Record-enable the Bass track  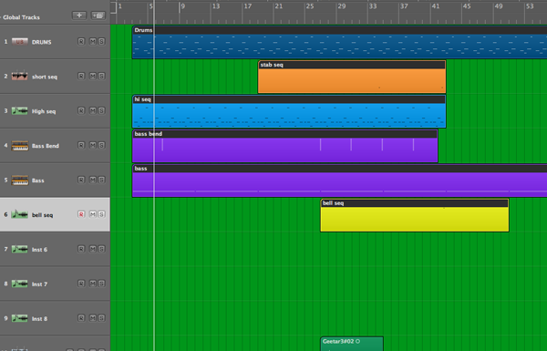point(81,180)
